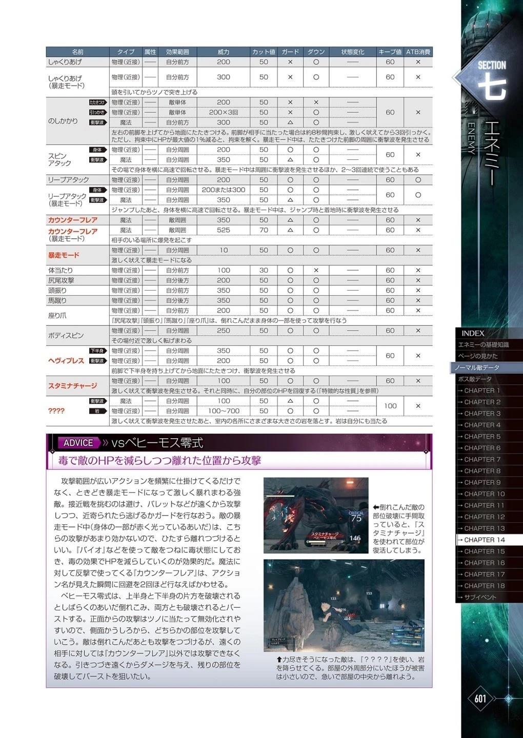Screen dimensions: 523x738
Task: Jump to CHAPTER 1 in the index
Action: click(x=482, y=391)
